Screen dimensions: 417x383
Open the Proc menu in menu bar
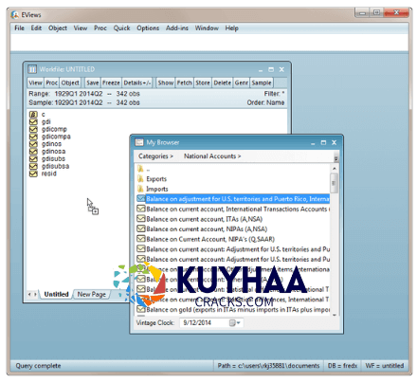tap(100, 28)
